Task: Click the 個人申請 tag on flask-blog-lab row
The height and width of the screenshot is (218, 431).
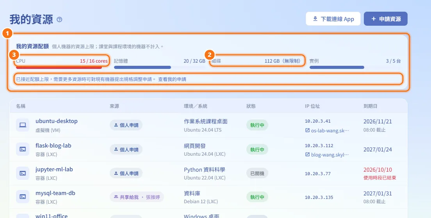Action: pyautogui.click(x=126, y=149)
